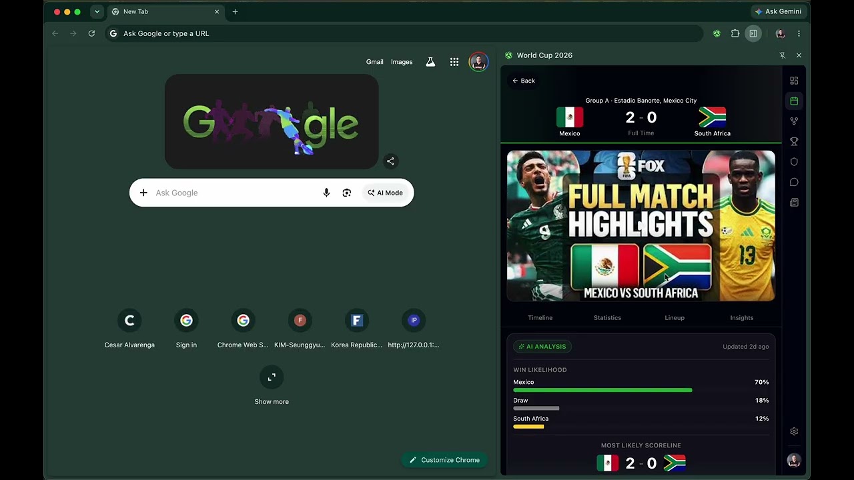
Task: Click Customize Chrome button
Action: pyautogui.click(x=444, y=460)
